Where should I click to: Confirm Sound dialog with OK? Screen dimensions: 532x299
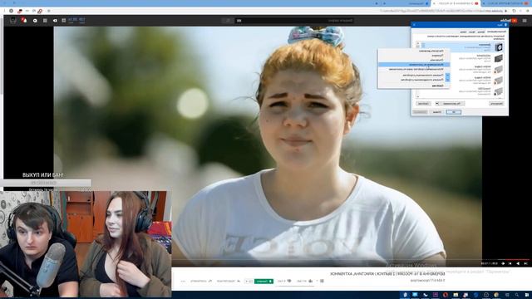pos(454,112)
